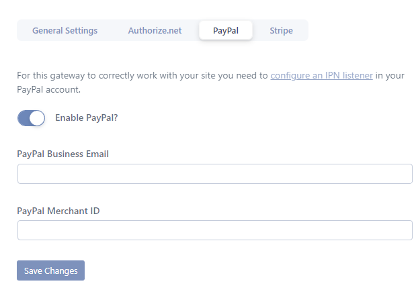Focus the PayPal Merchant ID input field
416x300 pixels.
click(x=215, y=230)
